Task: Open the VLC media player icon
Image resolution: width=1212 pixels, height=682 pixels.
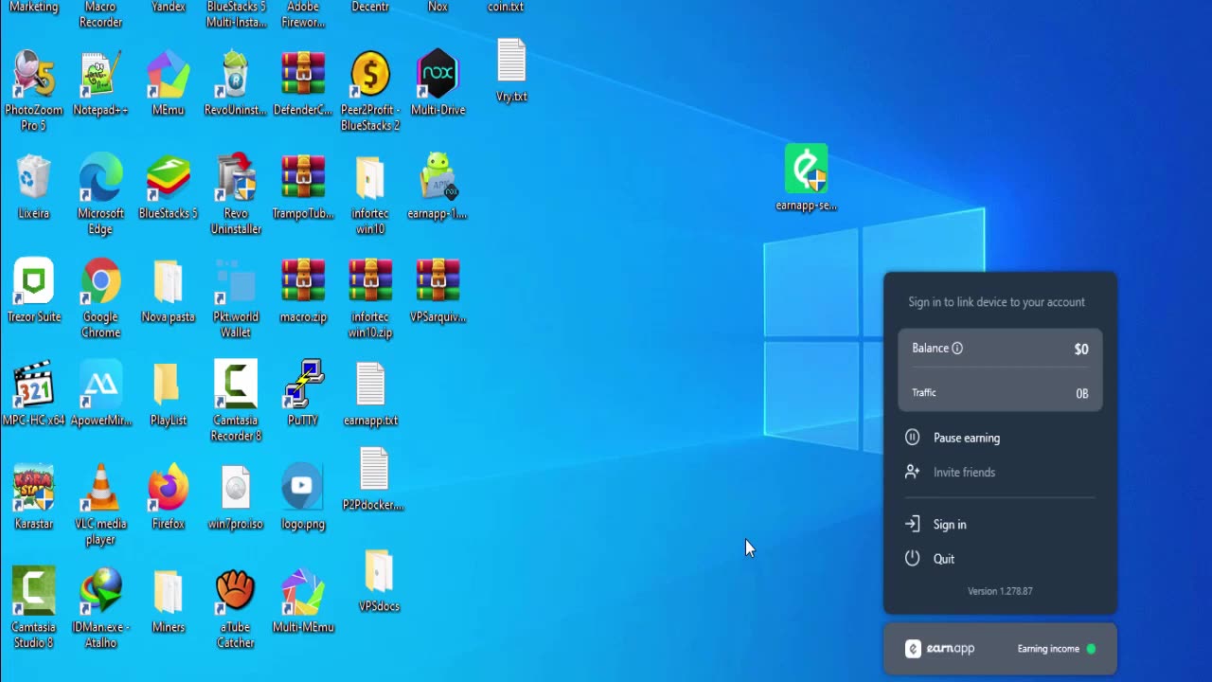Action: coord(100,504)
